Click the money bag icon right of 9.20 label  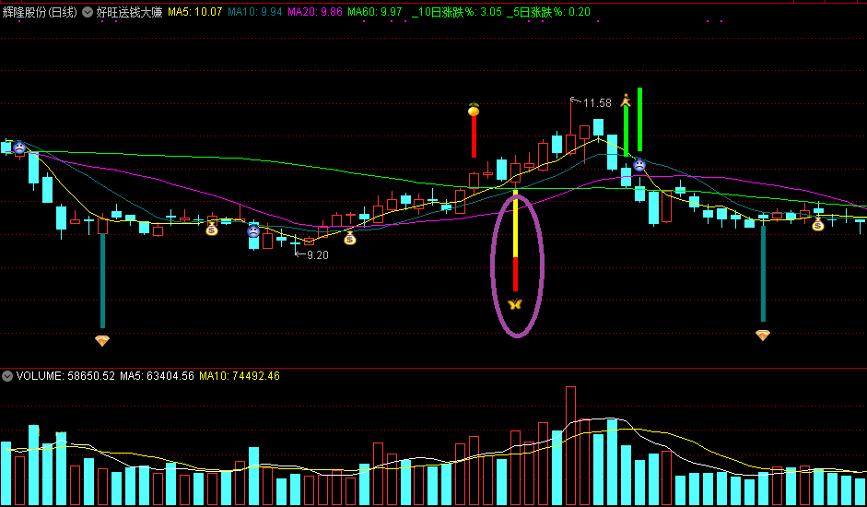pyautogui.click(x=350, y=239)
